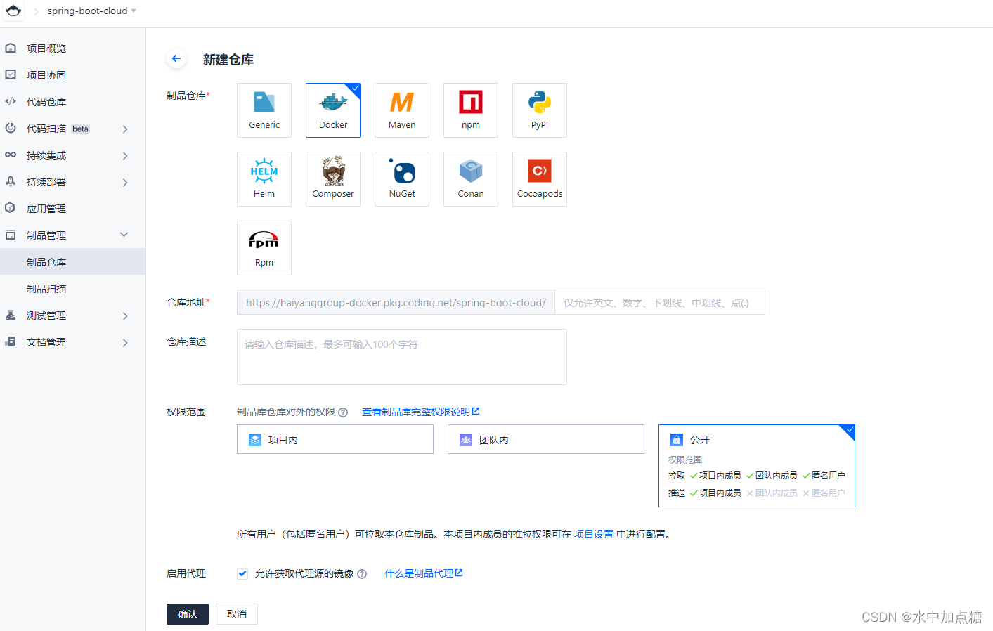
Task: Click the 代码扫描 scan icon in sidebar
Action: point(11,128)
